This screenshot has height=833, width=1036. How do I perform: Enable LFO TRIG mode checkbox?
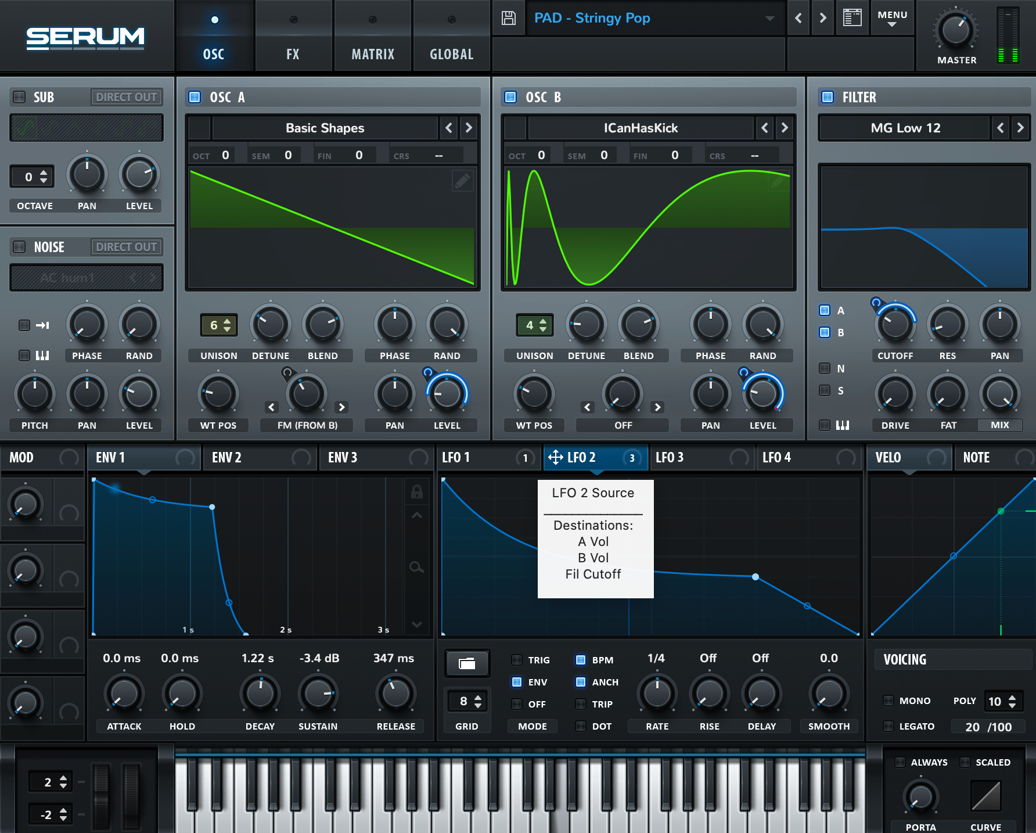coord(517,660)
